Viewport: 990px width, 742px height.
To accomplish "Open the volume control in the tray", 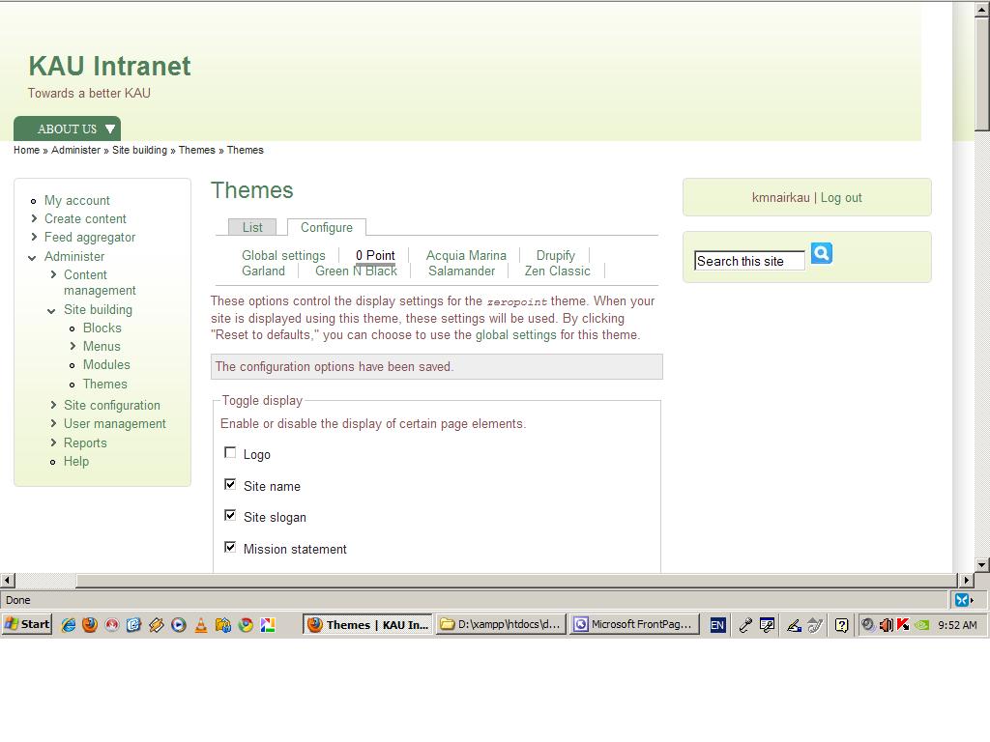I will (x=886, y=625).
